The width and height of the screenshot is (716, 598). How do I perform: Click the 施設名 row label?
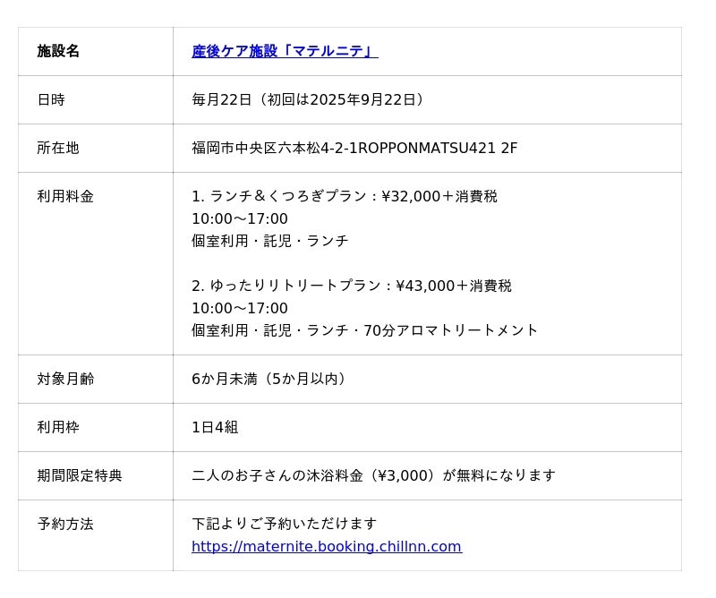[58, 52]
